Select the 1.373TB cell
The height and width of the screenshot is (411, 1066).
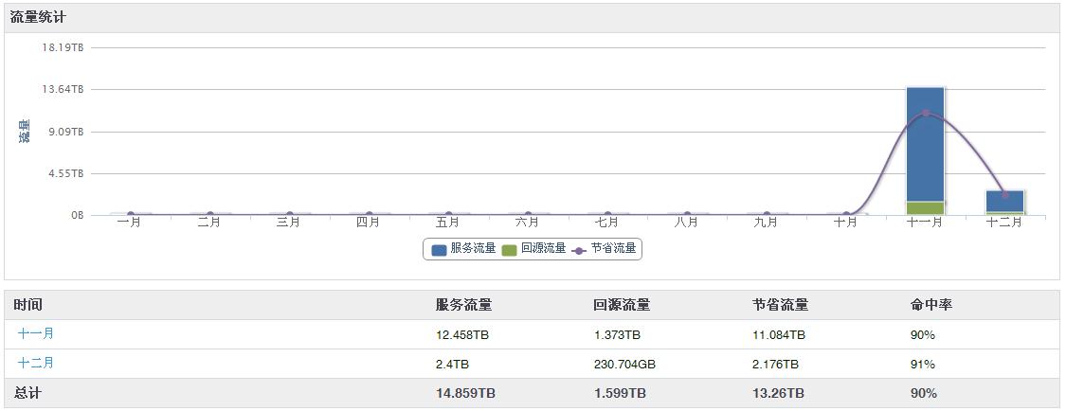[x=617, y=335]
